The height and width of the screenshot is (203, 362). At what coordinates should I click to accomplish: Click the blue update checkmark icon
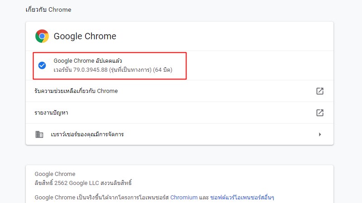click(x=42, y=65)
